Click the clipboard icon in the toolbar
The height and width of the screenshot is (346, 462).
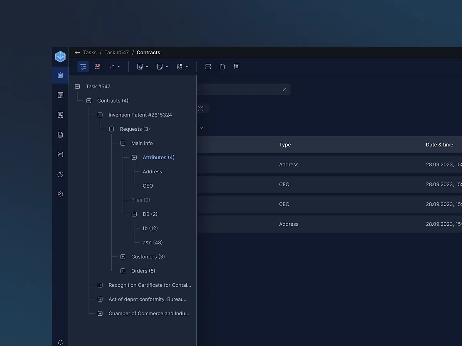click(222, 67)
